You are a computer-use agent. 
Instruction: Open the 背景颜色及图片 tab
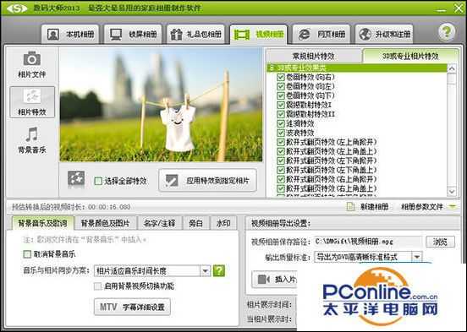tap(106, 223)
